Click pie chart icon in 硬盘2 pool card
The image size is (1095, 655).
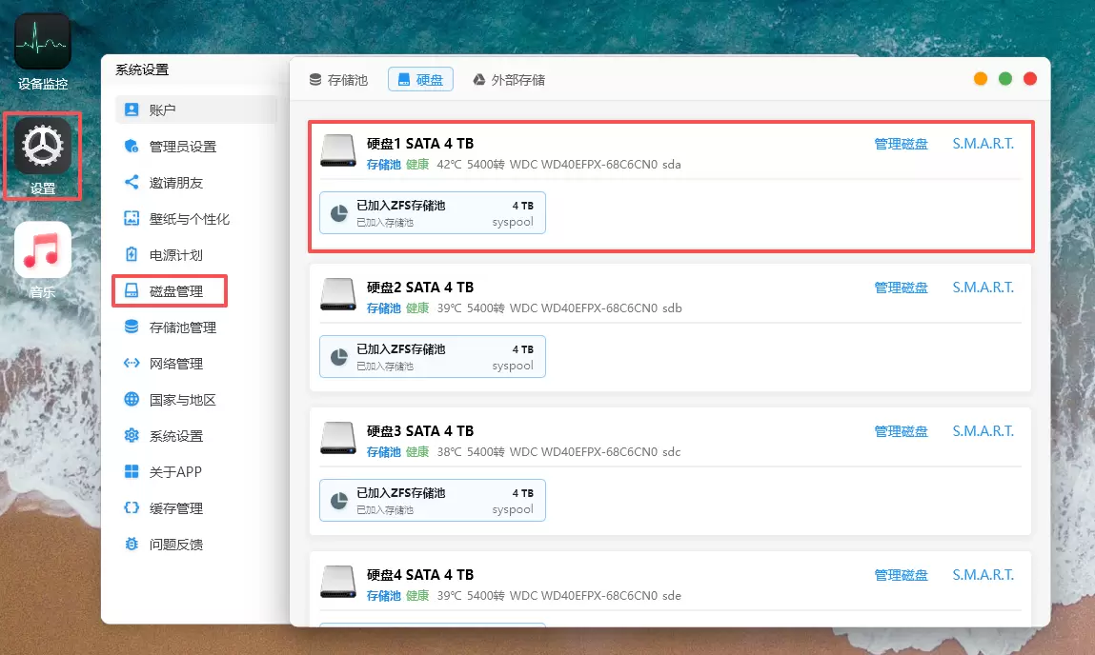(x=338, y=357)
